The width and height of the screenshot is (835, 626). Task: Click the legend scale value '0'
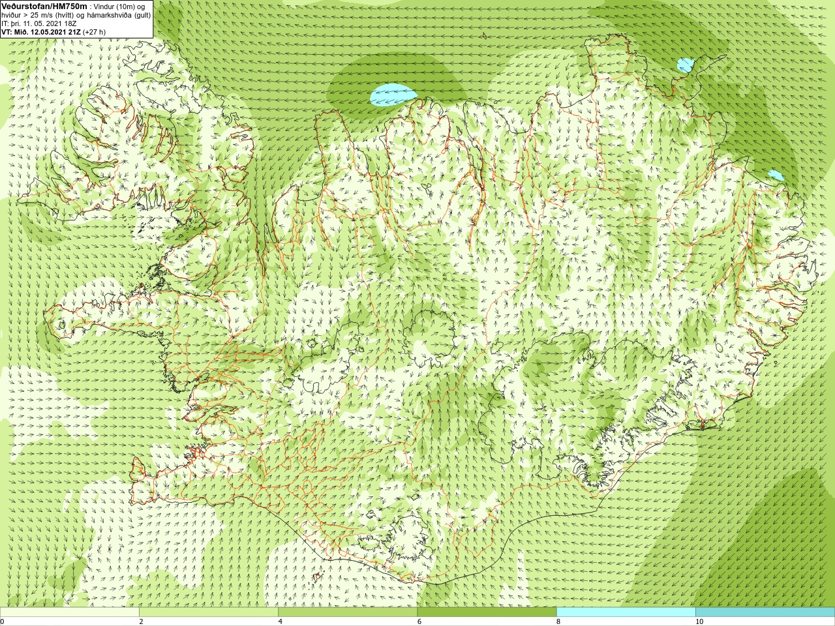pyautogui.click(x=2, y=621)
